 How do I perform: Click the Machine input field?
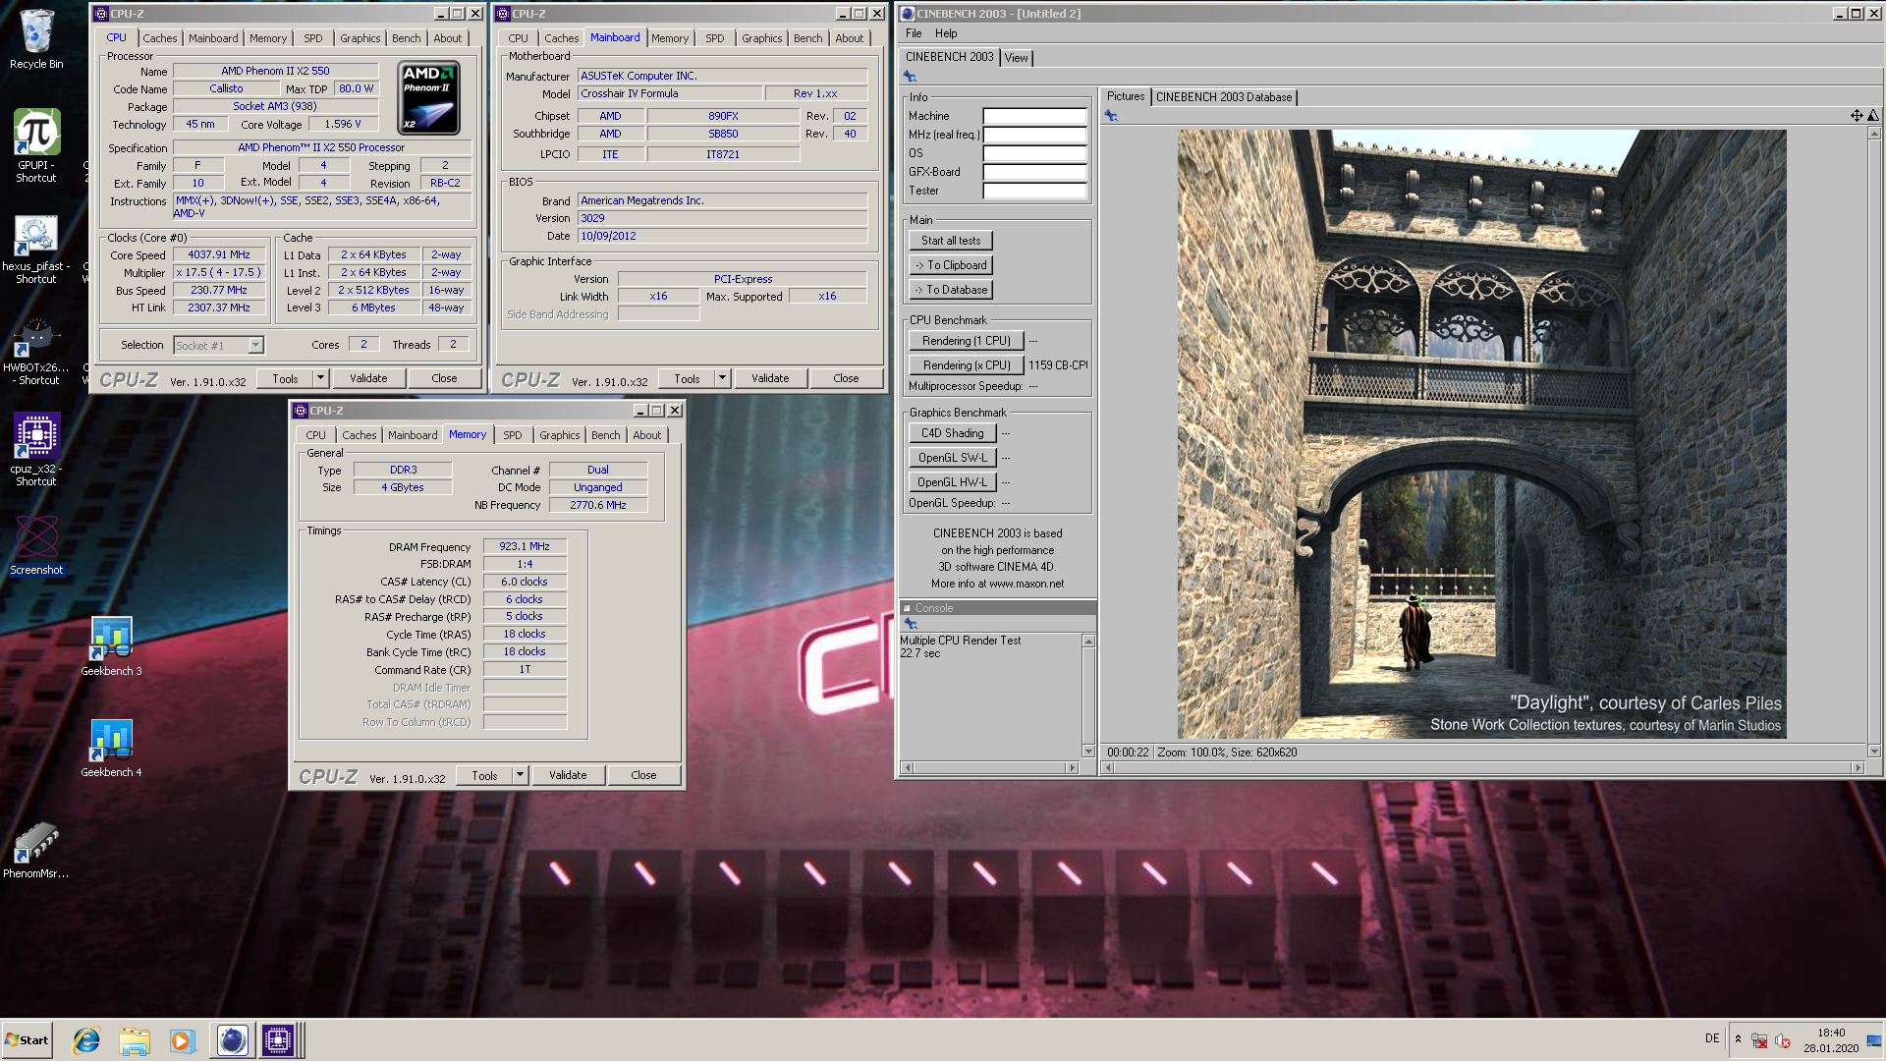[1034, 116]
